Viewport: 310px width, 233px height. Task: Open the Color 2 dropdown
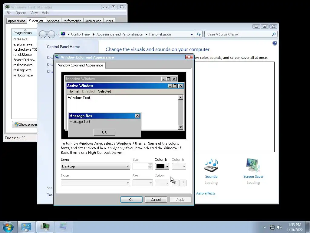(179, 166)
